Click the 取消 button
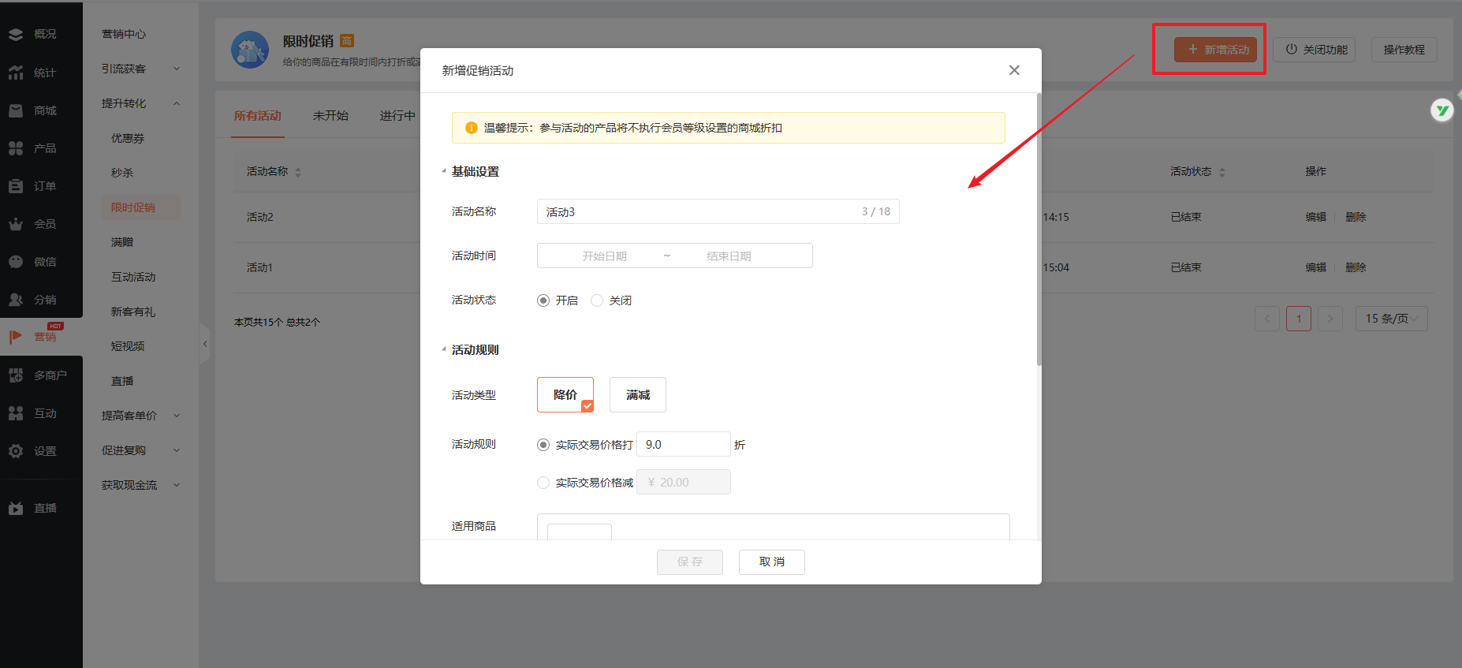This screenshot has width=1462, height=668. click(x=771, y=562)
